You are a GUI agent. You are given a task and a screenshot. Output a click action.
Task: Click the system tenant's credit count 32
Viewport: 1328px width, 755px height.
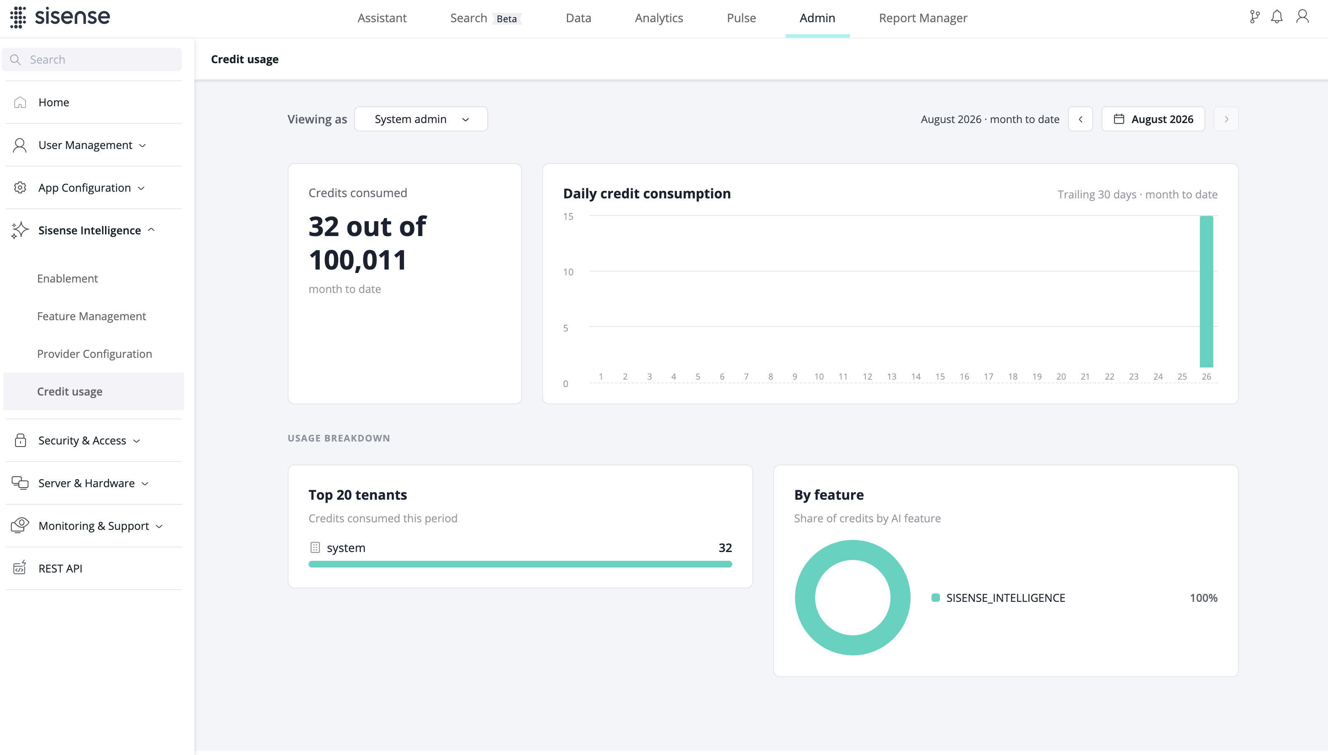tap(725, 547)
